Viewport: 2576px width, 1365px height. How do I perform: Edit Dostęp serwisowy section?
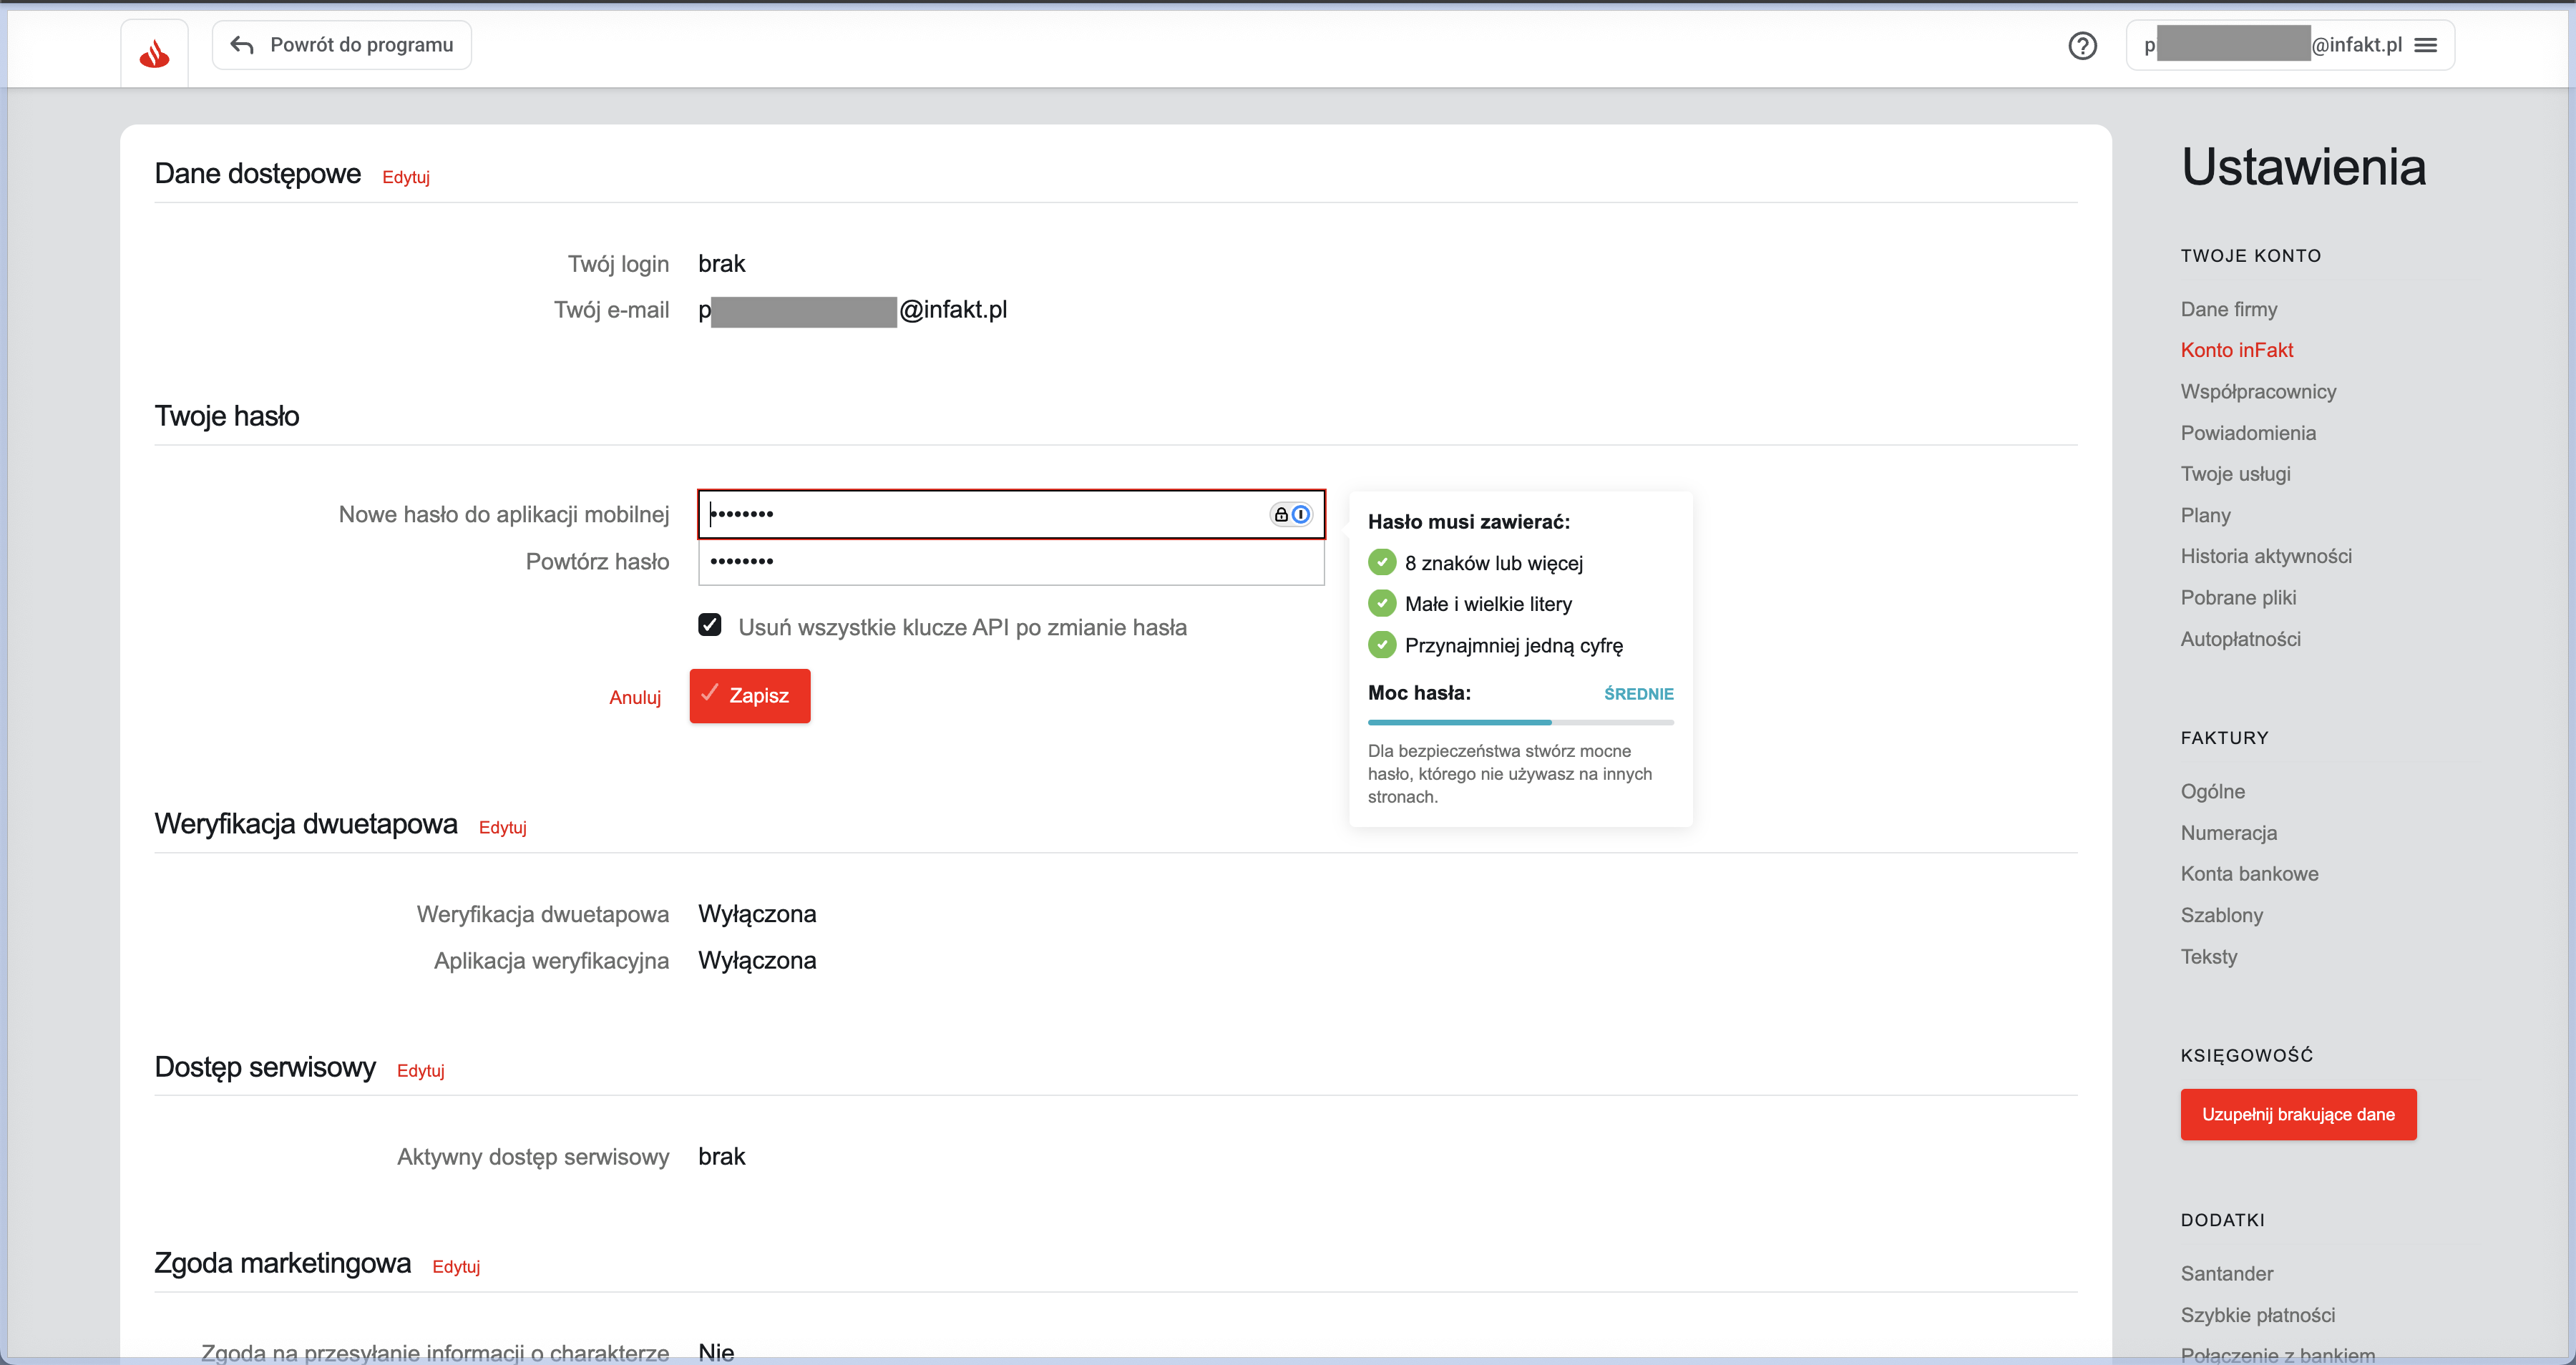coord(420,1070)
